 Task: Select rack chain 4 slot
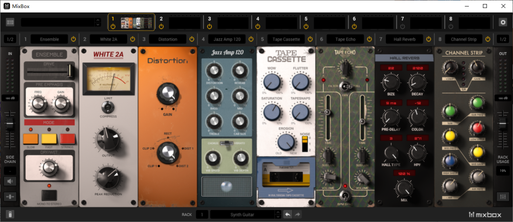tap(281, 23)
